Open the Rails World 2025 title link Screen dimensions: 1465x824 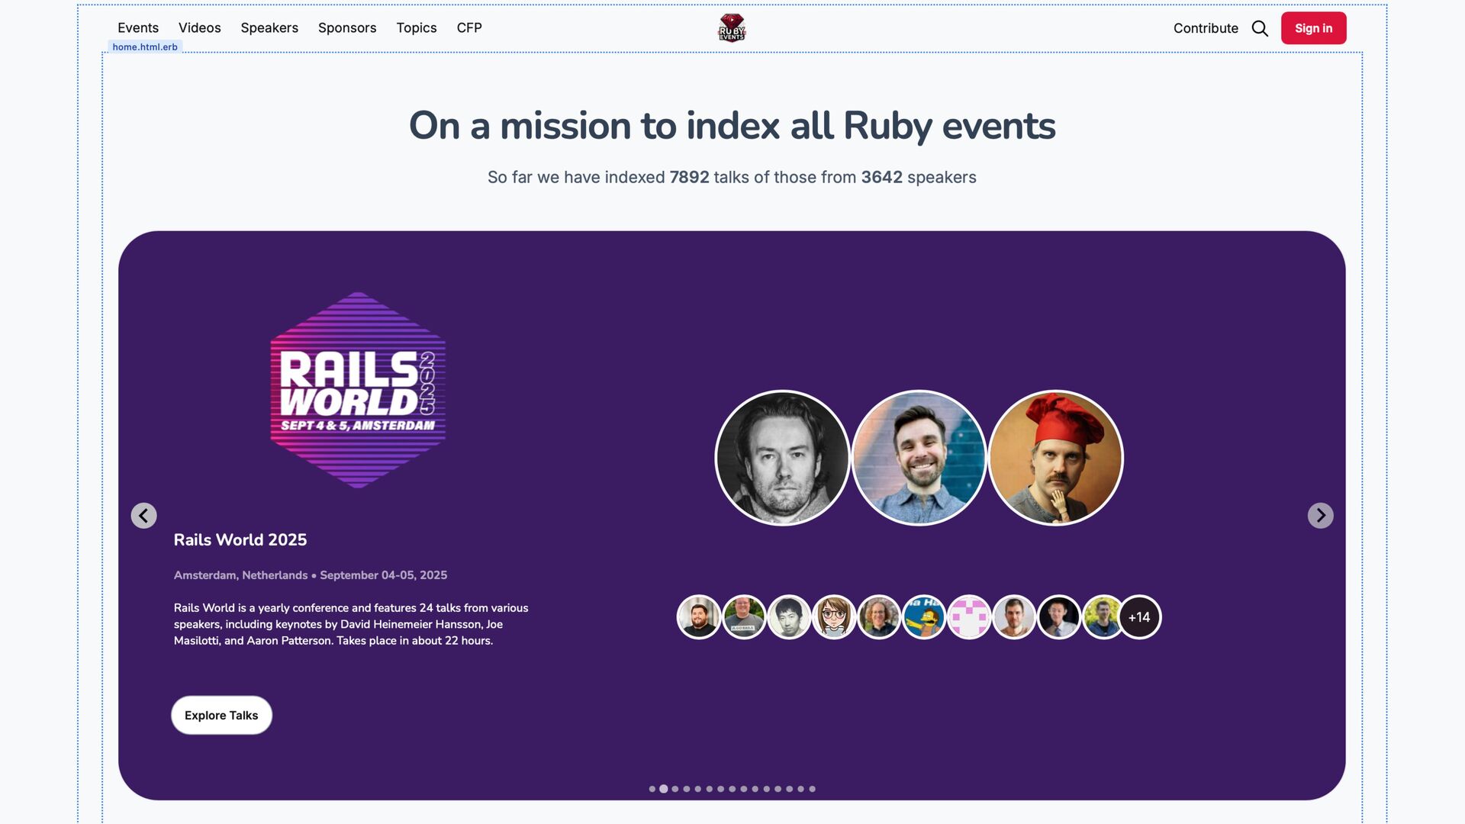[x=240, y=540]
